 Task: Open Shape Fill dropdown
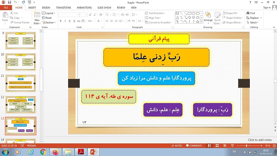coord(230,13)
